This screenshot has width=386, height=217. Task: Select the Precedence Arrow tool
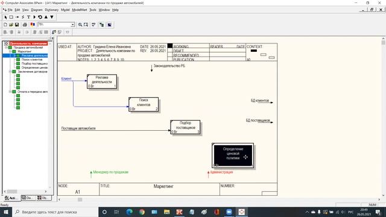pos(17,17)
